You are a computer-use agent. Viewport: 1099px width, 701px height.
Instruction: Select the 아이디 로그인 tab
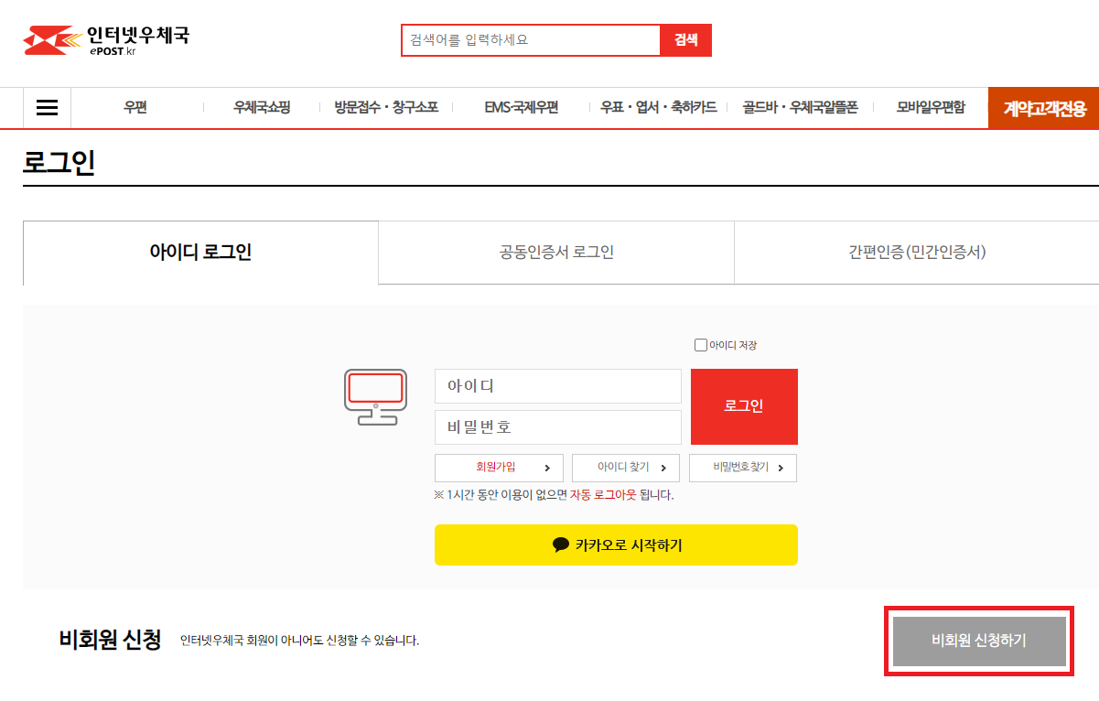[x=200, y=253]
